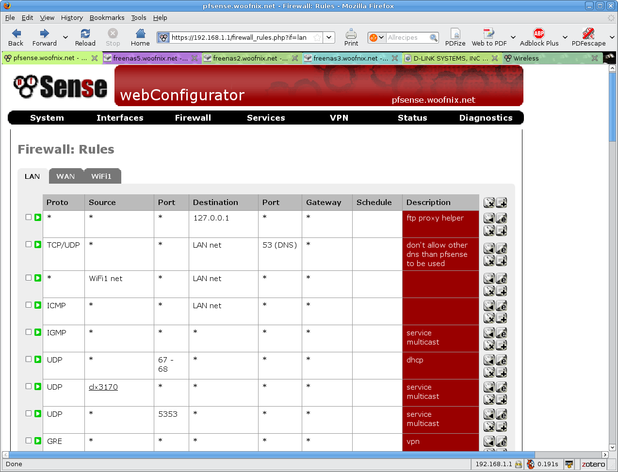Move selected rules before ftp proxy helper rule

click(489, 219)
